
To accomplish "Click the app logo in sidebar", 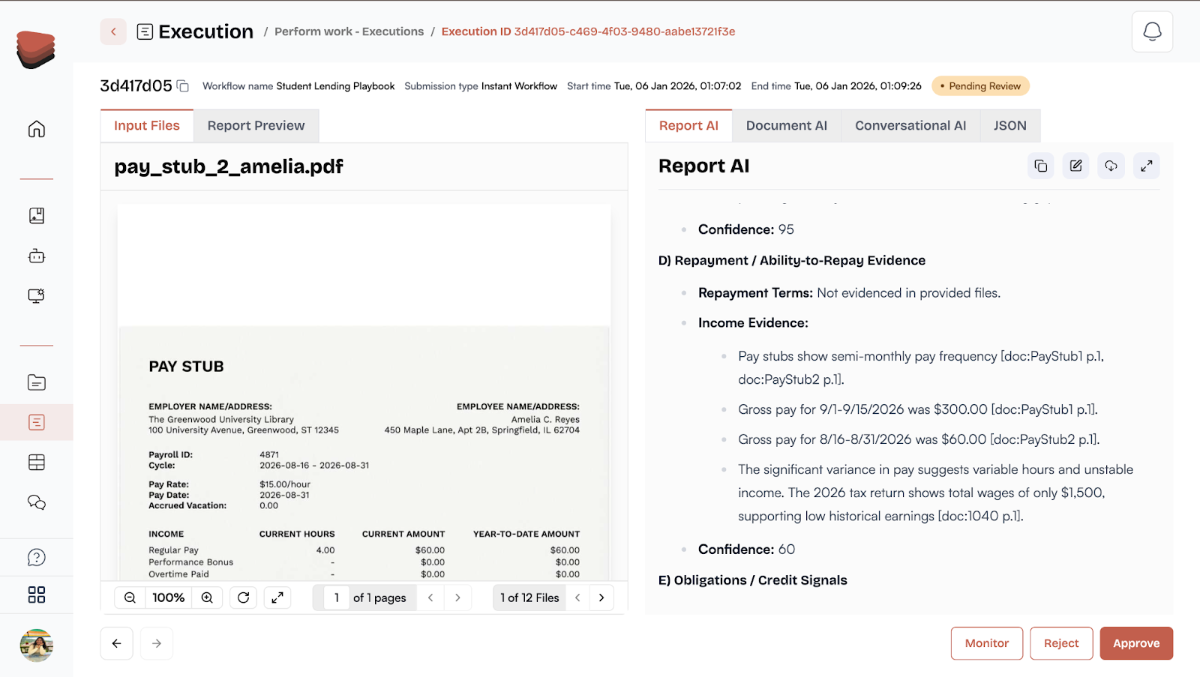I will tap(36, 49).
